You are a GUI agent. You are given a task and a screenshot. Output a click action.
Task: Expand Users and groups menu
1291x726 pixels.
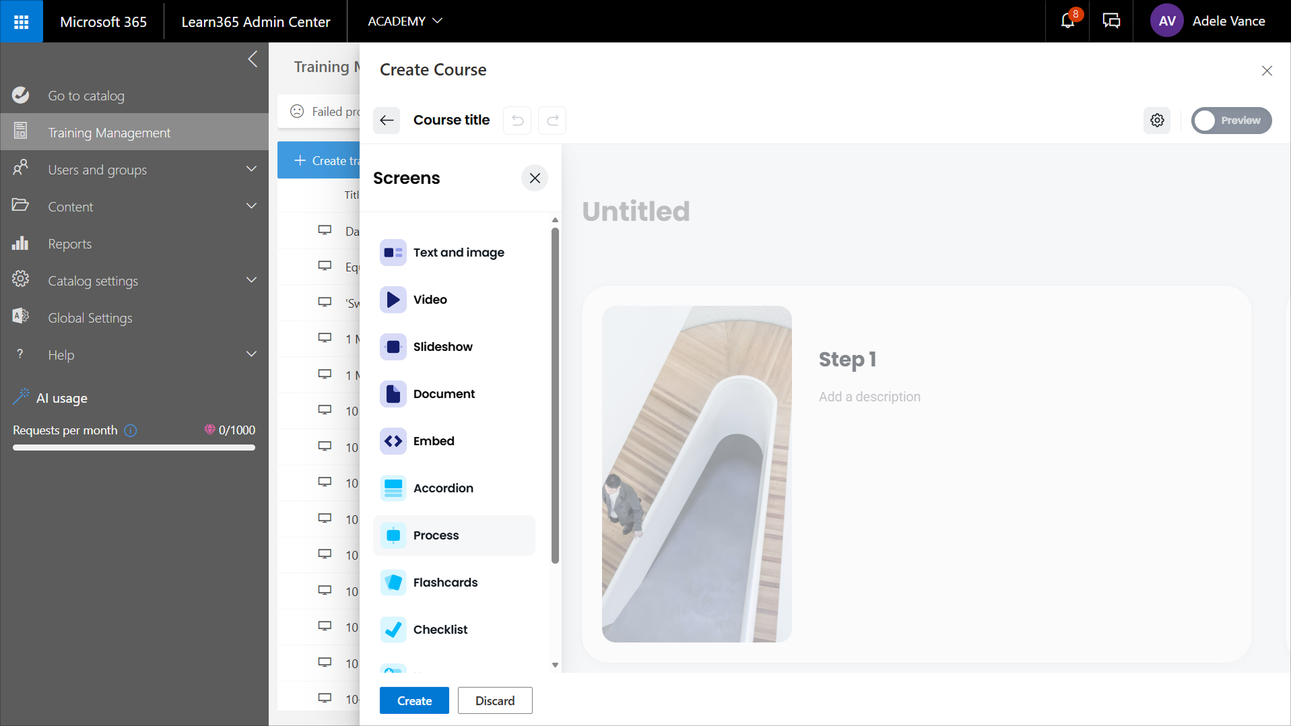[x=251, y=170]
